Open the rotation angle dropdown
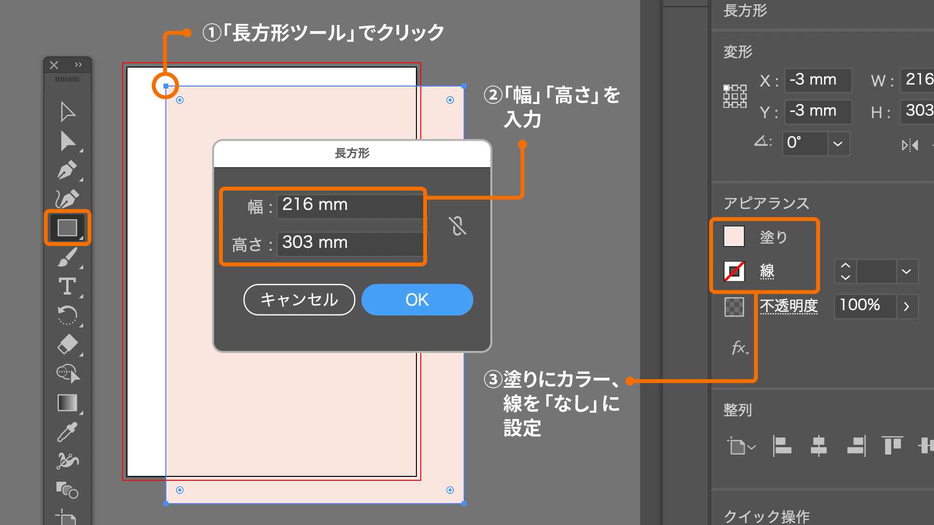Screen dimensions: 934x525 click(x=838, y=144)
